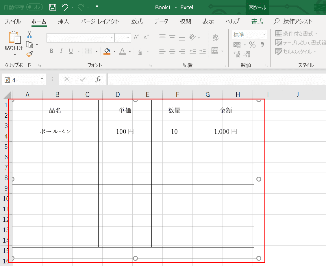Open the ヘルプ tab

coord(233,21)
